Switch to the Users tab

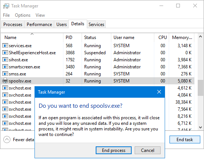point(62,25)
